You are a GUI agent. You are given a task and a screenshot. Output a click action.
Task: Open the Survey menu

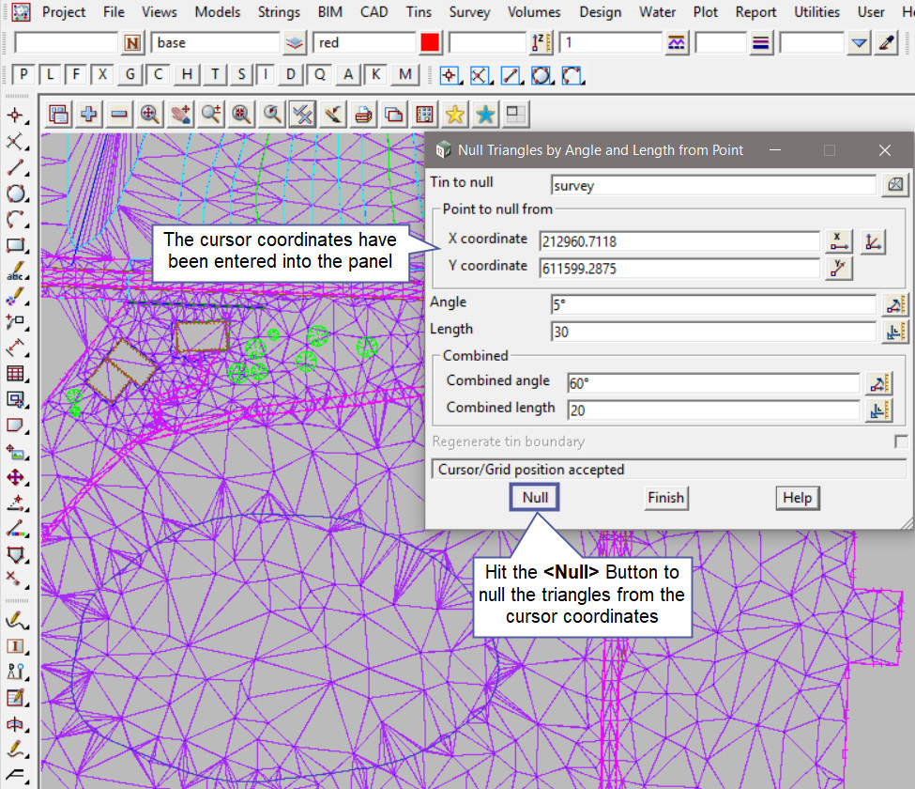[x=469, y=12]
